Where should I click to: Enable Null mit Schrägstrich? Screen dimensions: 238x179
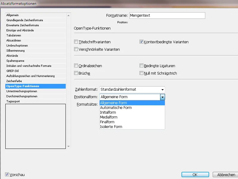pyautogui.click(x=142, y=73)
